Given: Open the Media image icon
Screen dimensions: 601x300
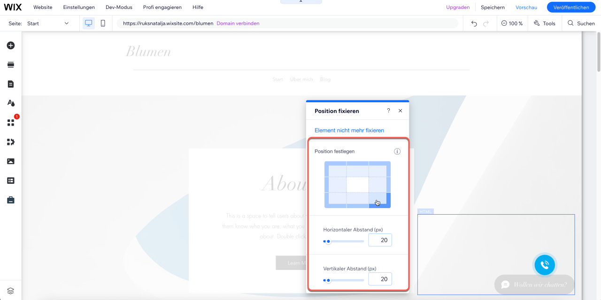Looking at the screenshot, I should 11,161.
